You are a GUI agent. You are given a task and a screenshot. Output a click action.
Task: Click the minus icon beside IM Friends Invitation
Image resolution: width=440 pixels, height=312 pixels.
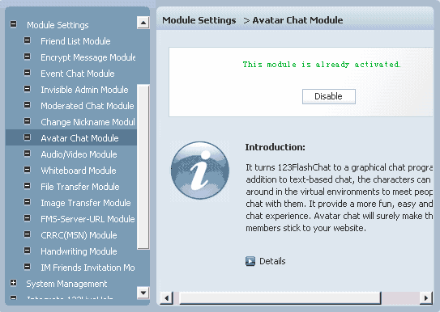pyautogui.click(x=28, y=267)
